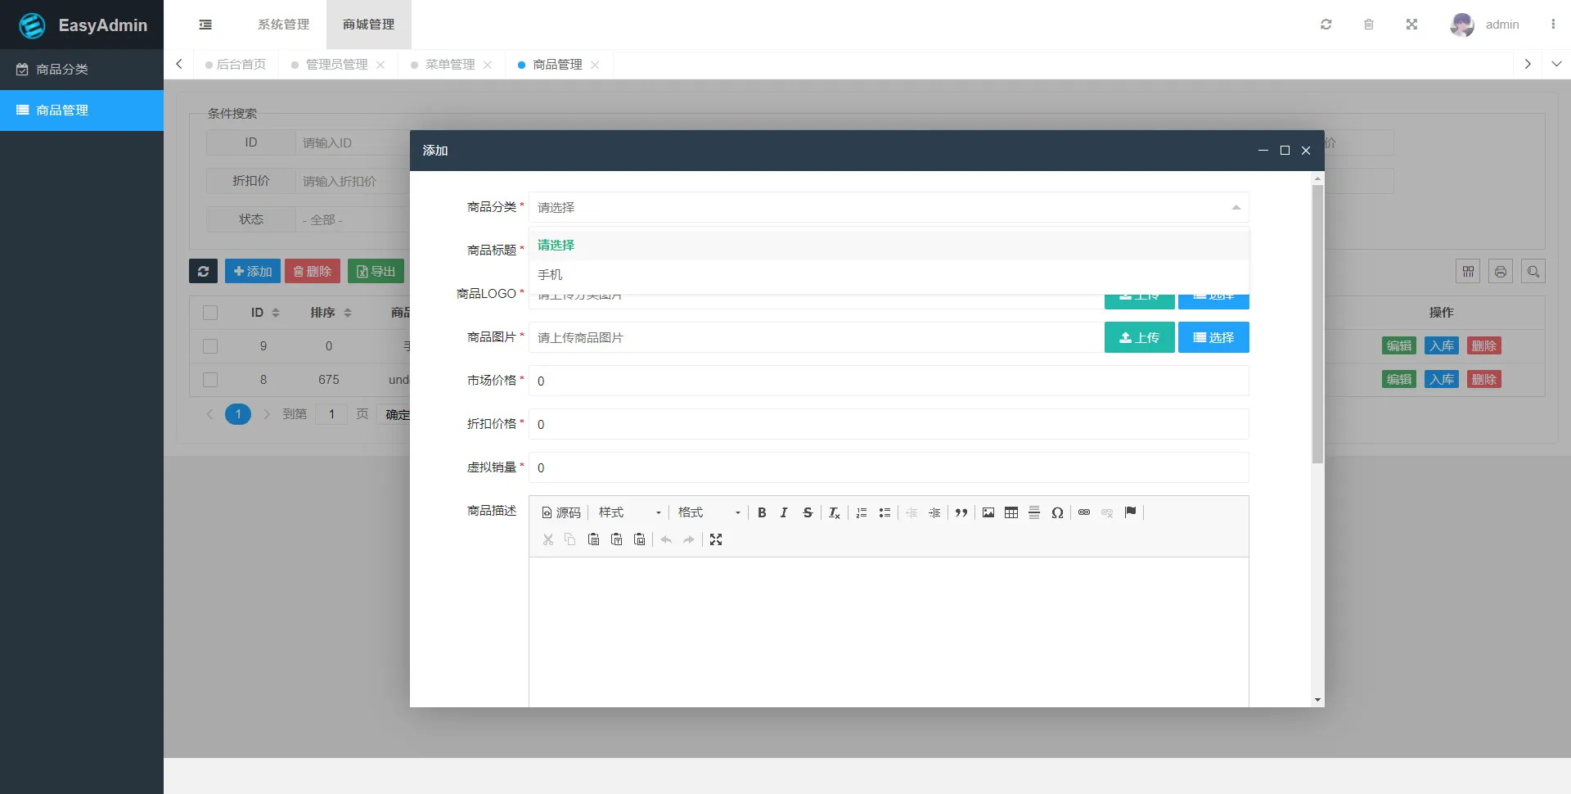
Task: Switch to the 系统管理 top menu
Action: pos(282,25)
